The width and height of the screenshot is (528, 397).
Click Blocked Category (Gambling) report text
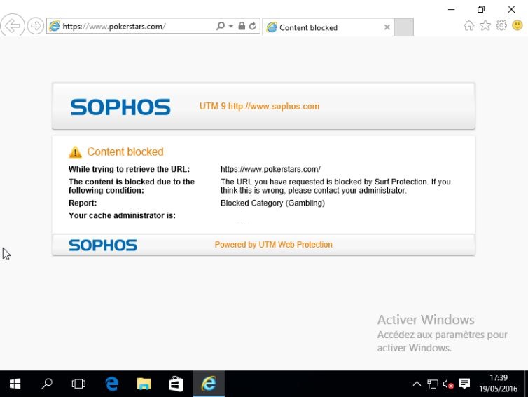[x=272, y=203]
